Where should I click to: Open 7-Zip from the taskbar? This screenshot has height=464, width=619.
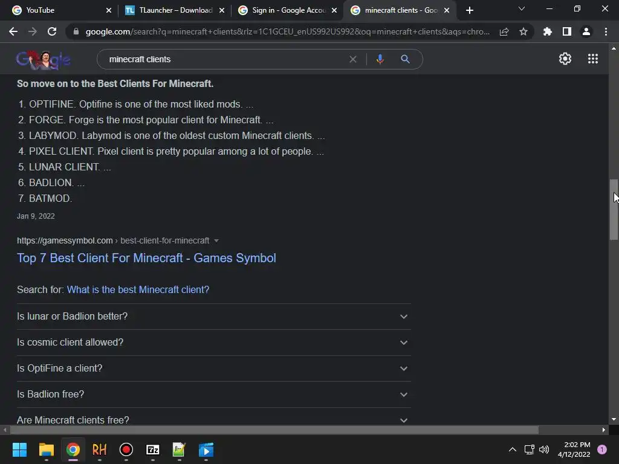(153, 449)
